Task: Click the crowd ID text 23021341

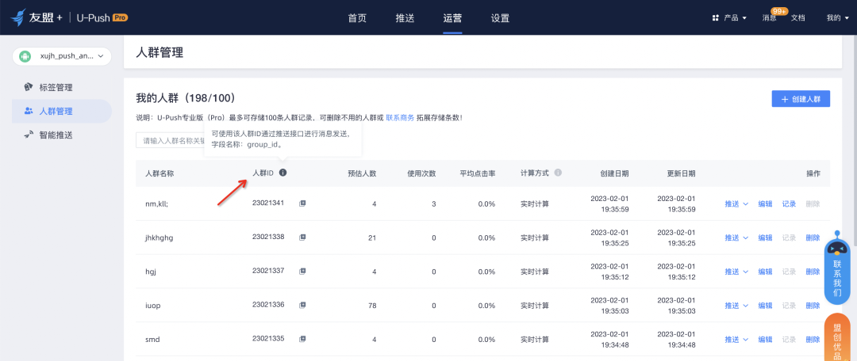Action: (268, 203)
